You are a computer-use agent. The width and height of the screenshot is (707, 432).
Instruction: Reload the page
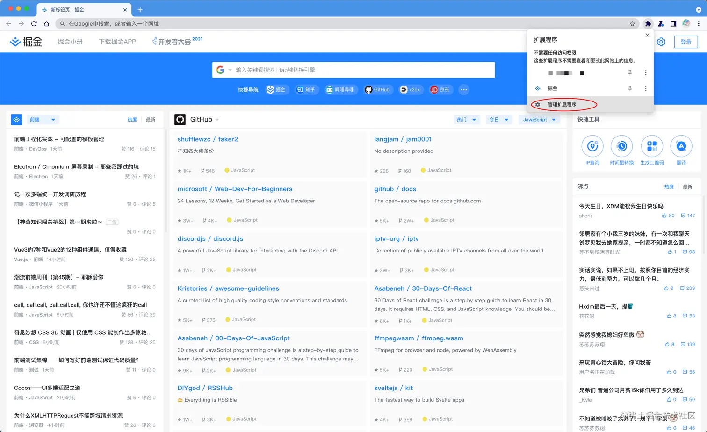(x=34, y=23)
